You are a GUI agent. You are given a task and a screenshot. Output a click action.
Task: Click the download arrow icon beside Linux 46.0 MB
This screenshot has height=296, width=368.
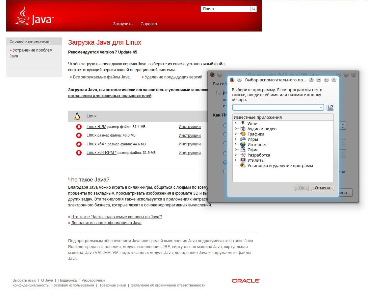[79, 135]
